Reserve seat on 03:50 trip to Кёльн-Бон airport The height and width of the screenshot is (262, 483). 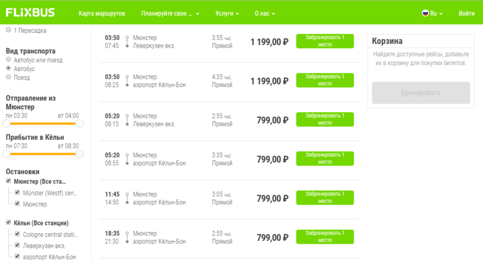(325, 80)
